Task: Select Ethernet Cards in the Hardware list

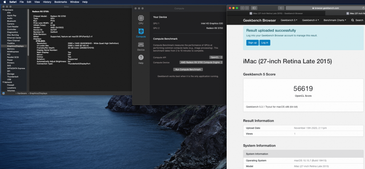Action: point(14,38)
